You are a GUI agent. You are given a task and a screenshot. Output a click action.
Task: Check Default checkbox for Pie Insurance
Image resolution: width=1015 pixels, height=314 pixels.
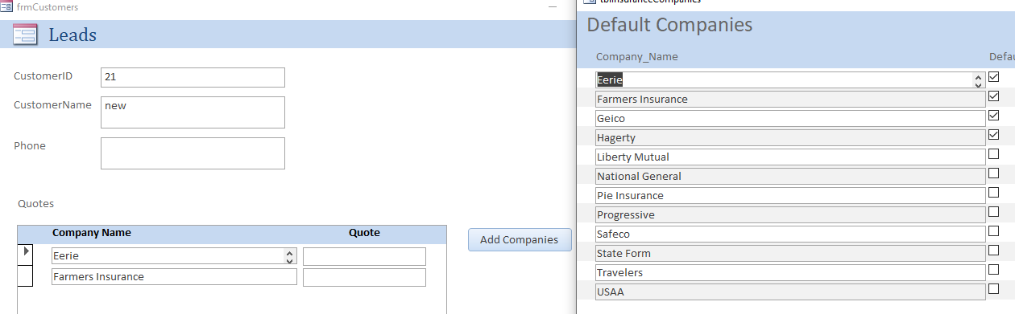click(993, 193)
